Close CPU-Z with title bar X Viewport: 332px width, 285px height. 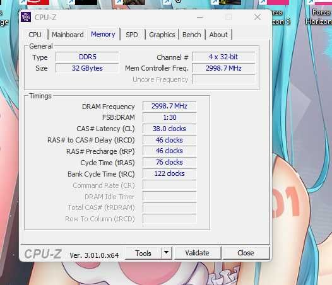[x=258, y=17]
